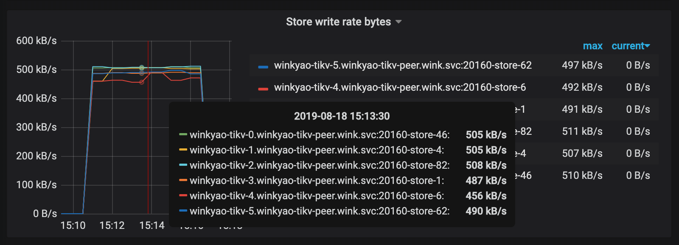Open blue color swatch for winkyao-tikv-5 legend
This screenshot has height=245, width=679.
263,66
